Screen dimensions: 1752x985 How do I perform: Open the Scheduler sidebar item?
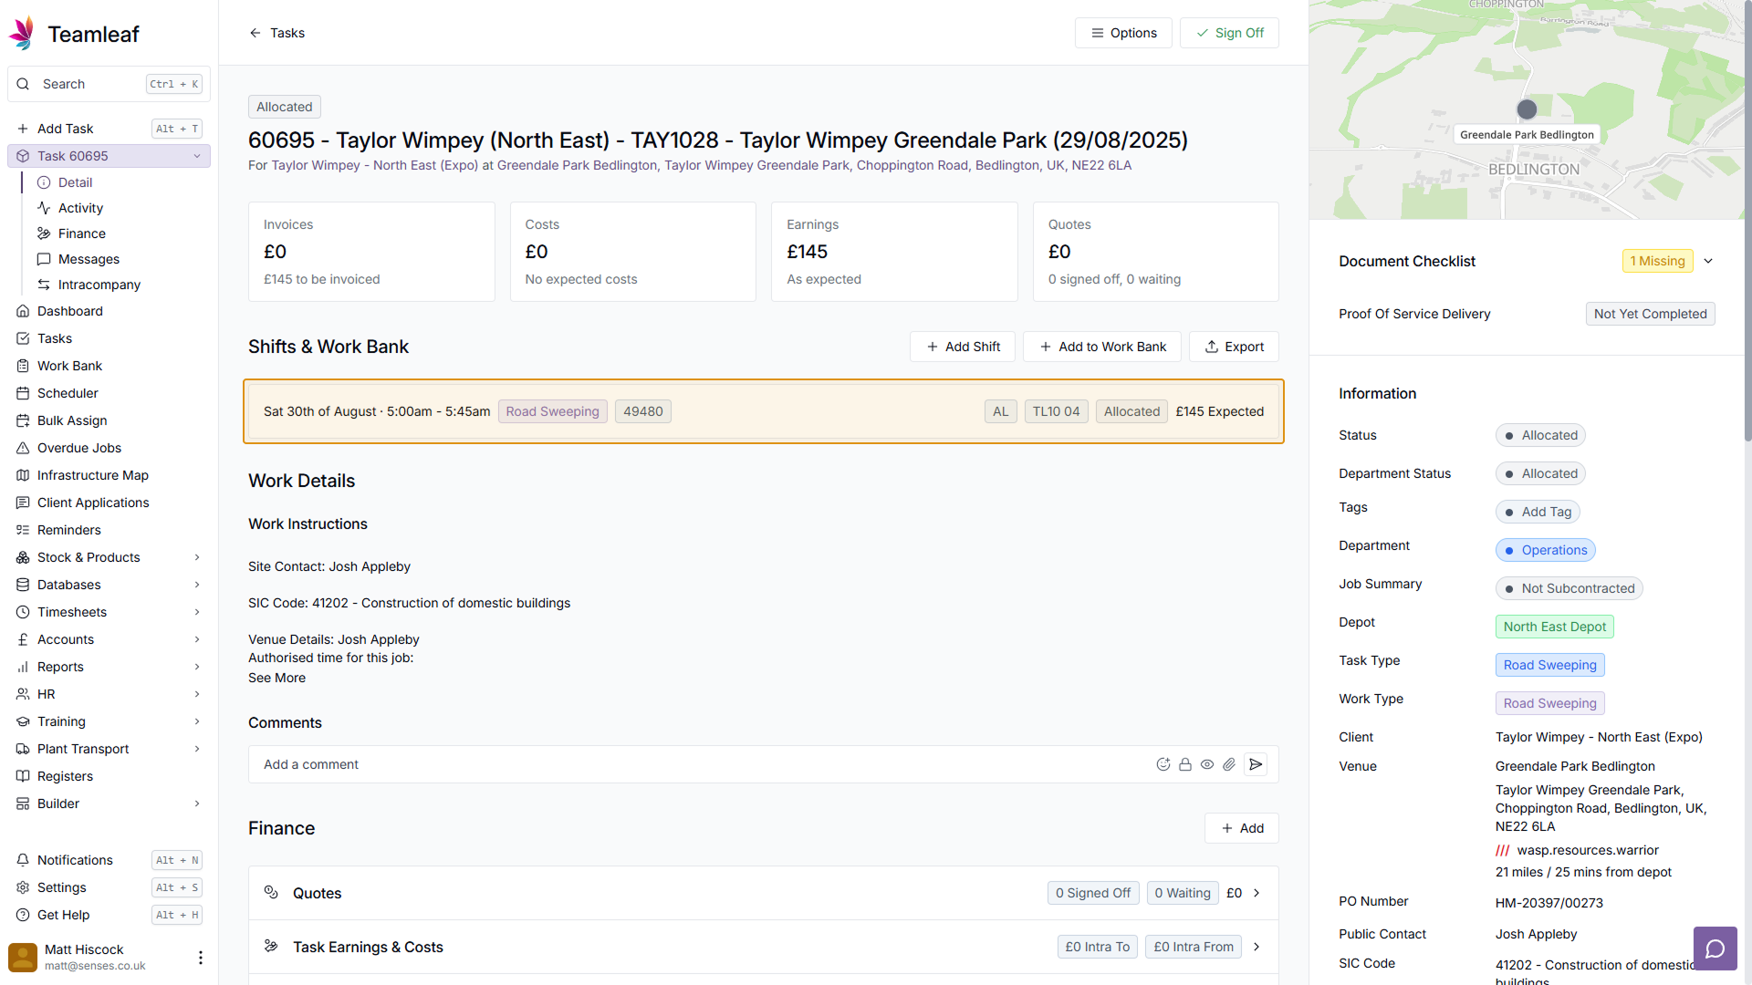pos(109,393)
